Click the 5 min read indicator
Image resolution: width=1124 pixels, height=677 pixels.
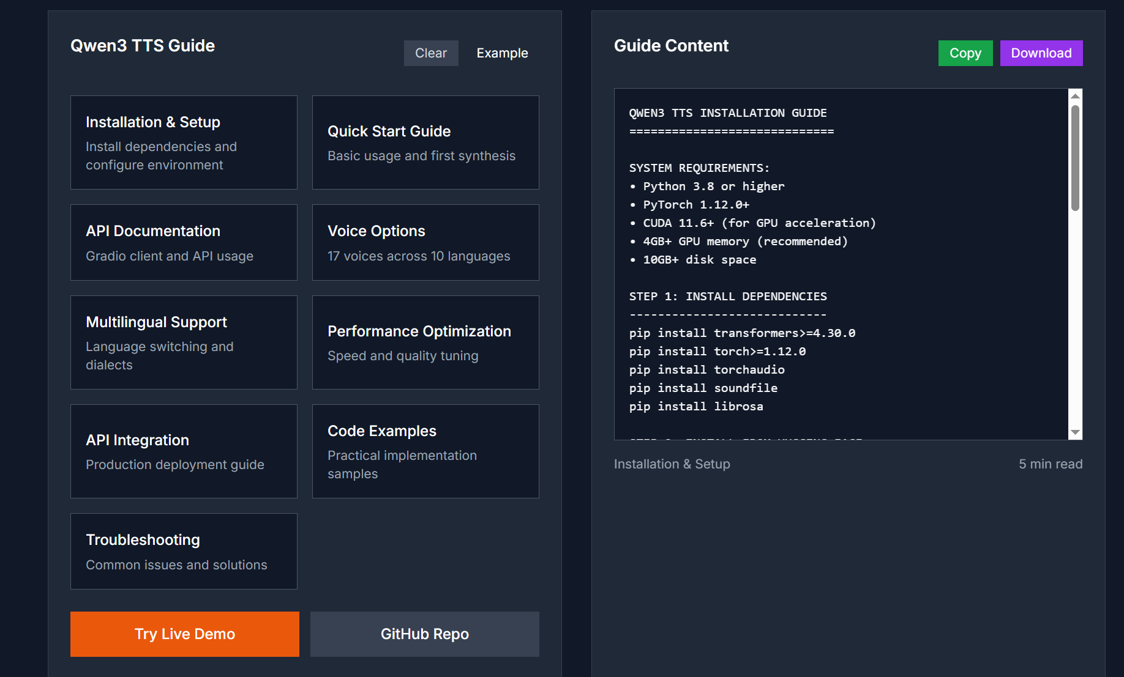point(1051,464)
